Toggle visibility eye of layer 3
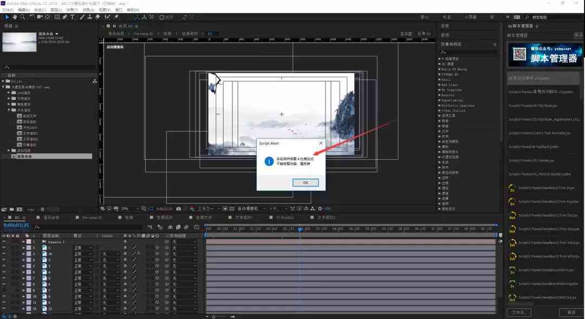Viewport: 585px width, 319px height. point(4,253)
